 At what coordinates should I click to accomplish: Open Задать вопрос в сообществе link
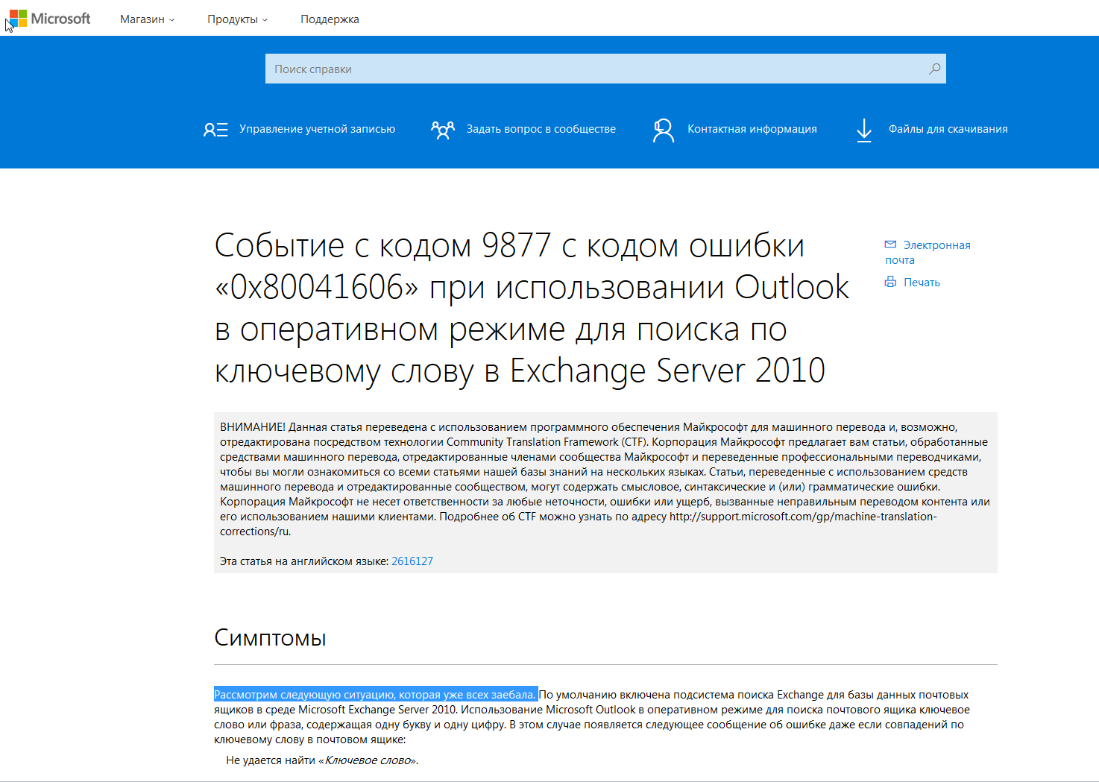click(541, 129)
